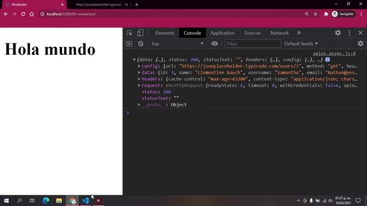Expand the data property
Viewport: 367px width, 206px height.
coord(139,73)
